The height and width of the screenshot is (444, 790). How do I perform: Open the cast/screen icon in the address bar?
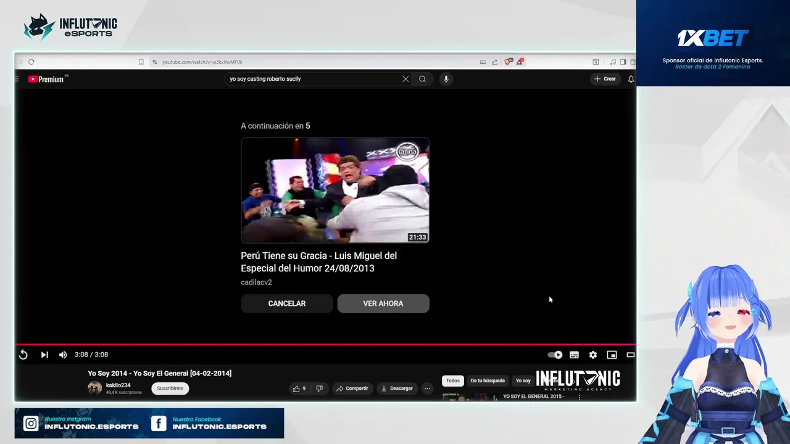point(483,62)
